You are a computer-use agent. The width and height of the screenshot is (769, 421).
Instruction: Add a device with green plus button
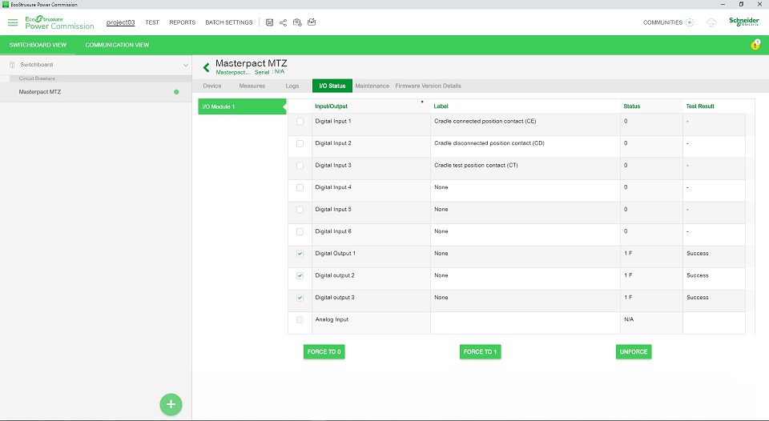[171, 404]
